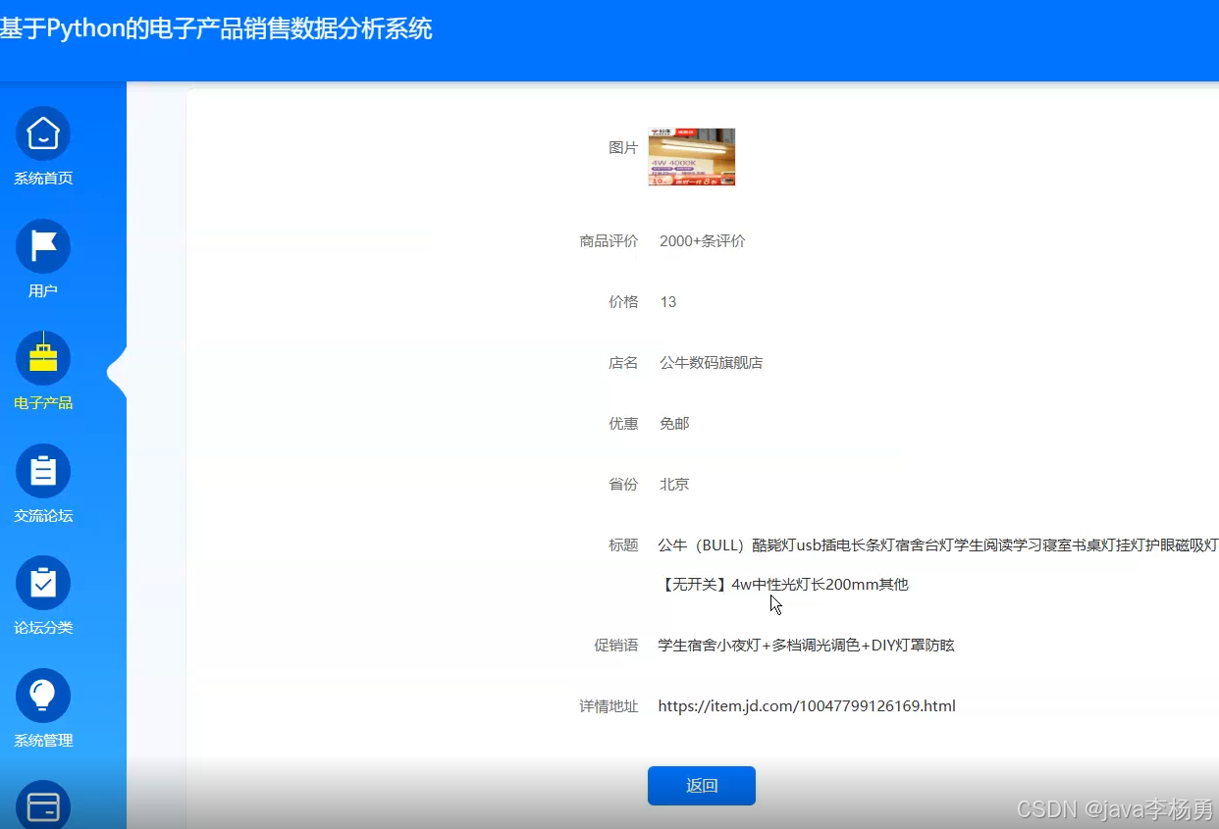Open the product image thumbnail
This screenshot has height=829, width=1219.
692,157
